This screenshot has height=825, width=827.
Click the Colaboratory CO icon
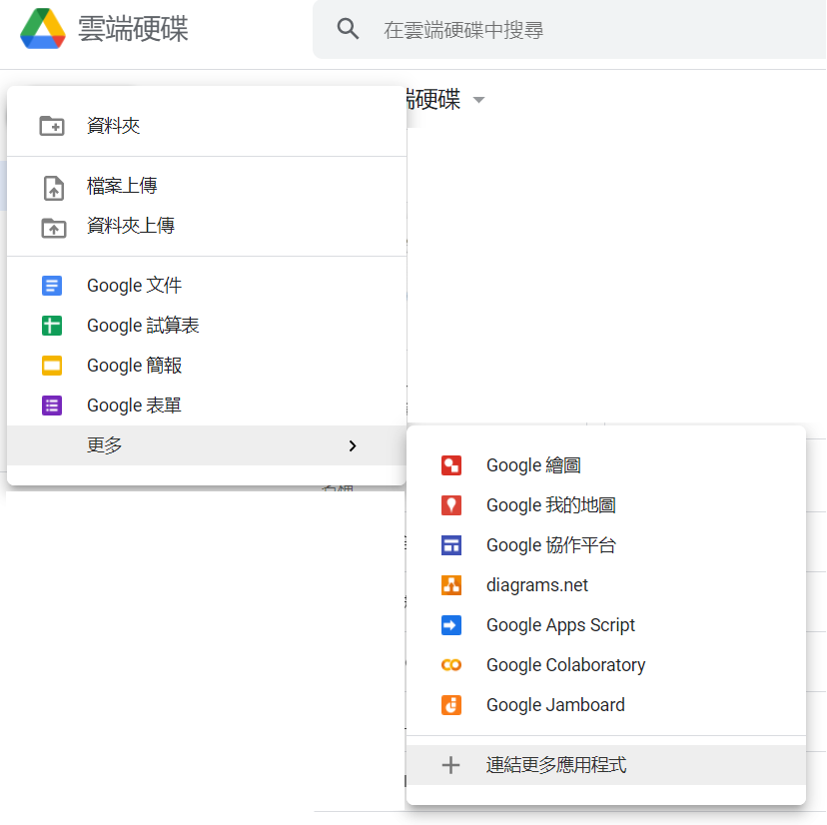pyautogui.click(x=451, y=665)
